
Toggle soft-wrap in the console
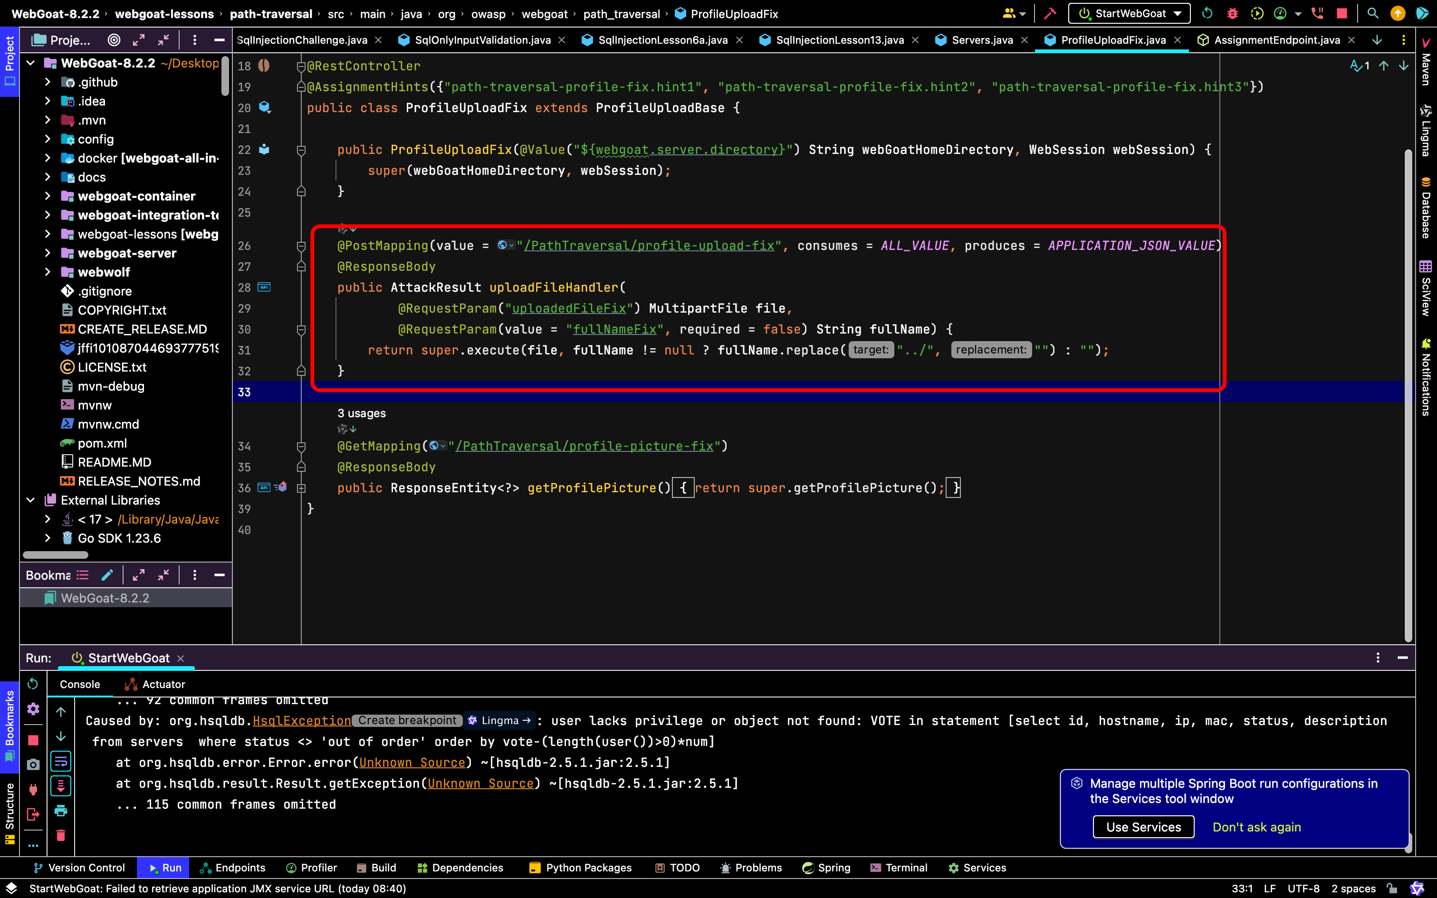(x=60, y=761)
